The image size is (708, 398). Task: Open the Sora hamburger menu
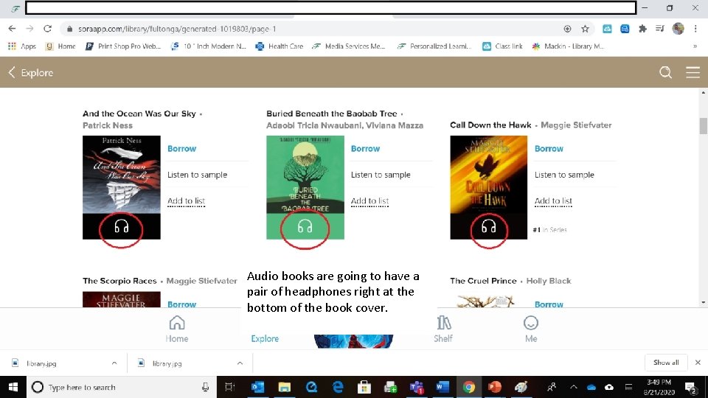pos(693,72)
